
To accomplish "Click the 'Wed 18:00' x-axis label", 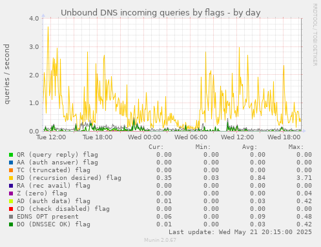I will [284, 137].
